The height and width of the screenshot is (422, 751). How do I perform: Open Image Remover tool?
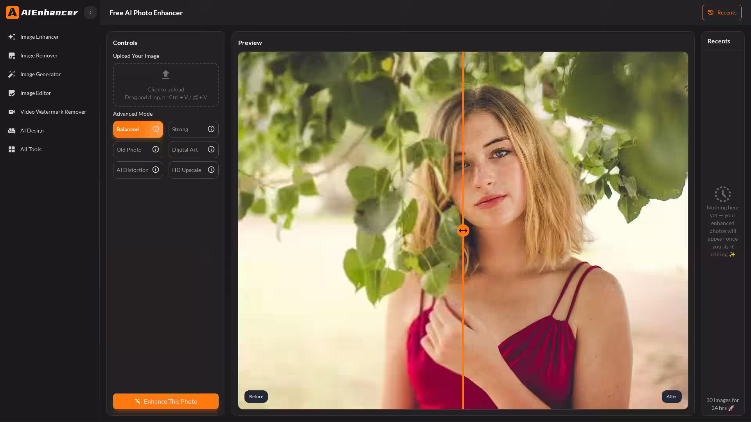39,55
